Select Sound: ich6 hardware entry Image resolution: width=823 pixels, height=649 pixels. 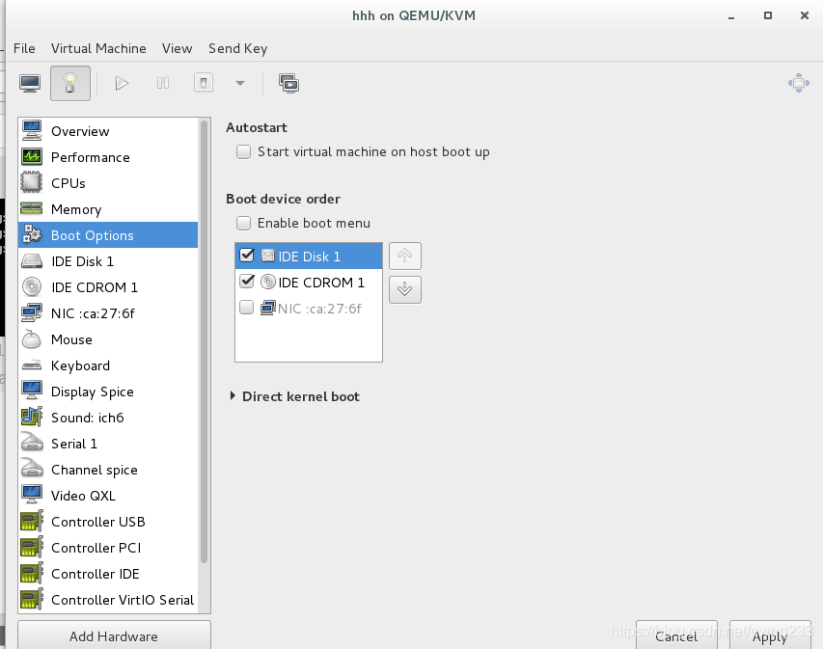[x=108, y=418]
